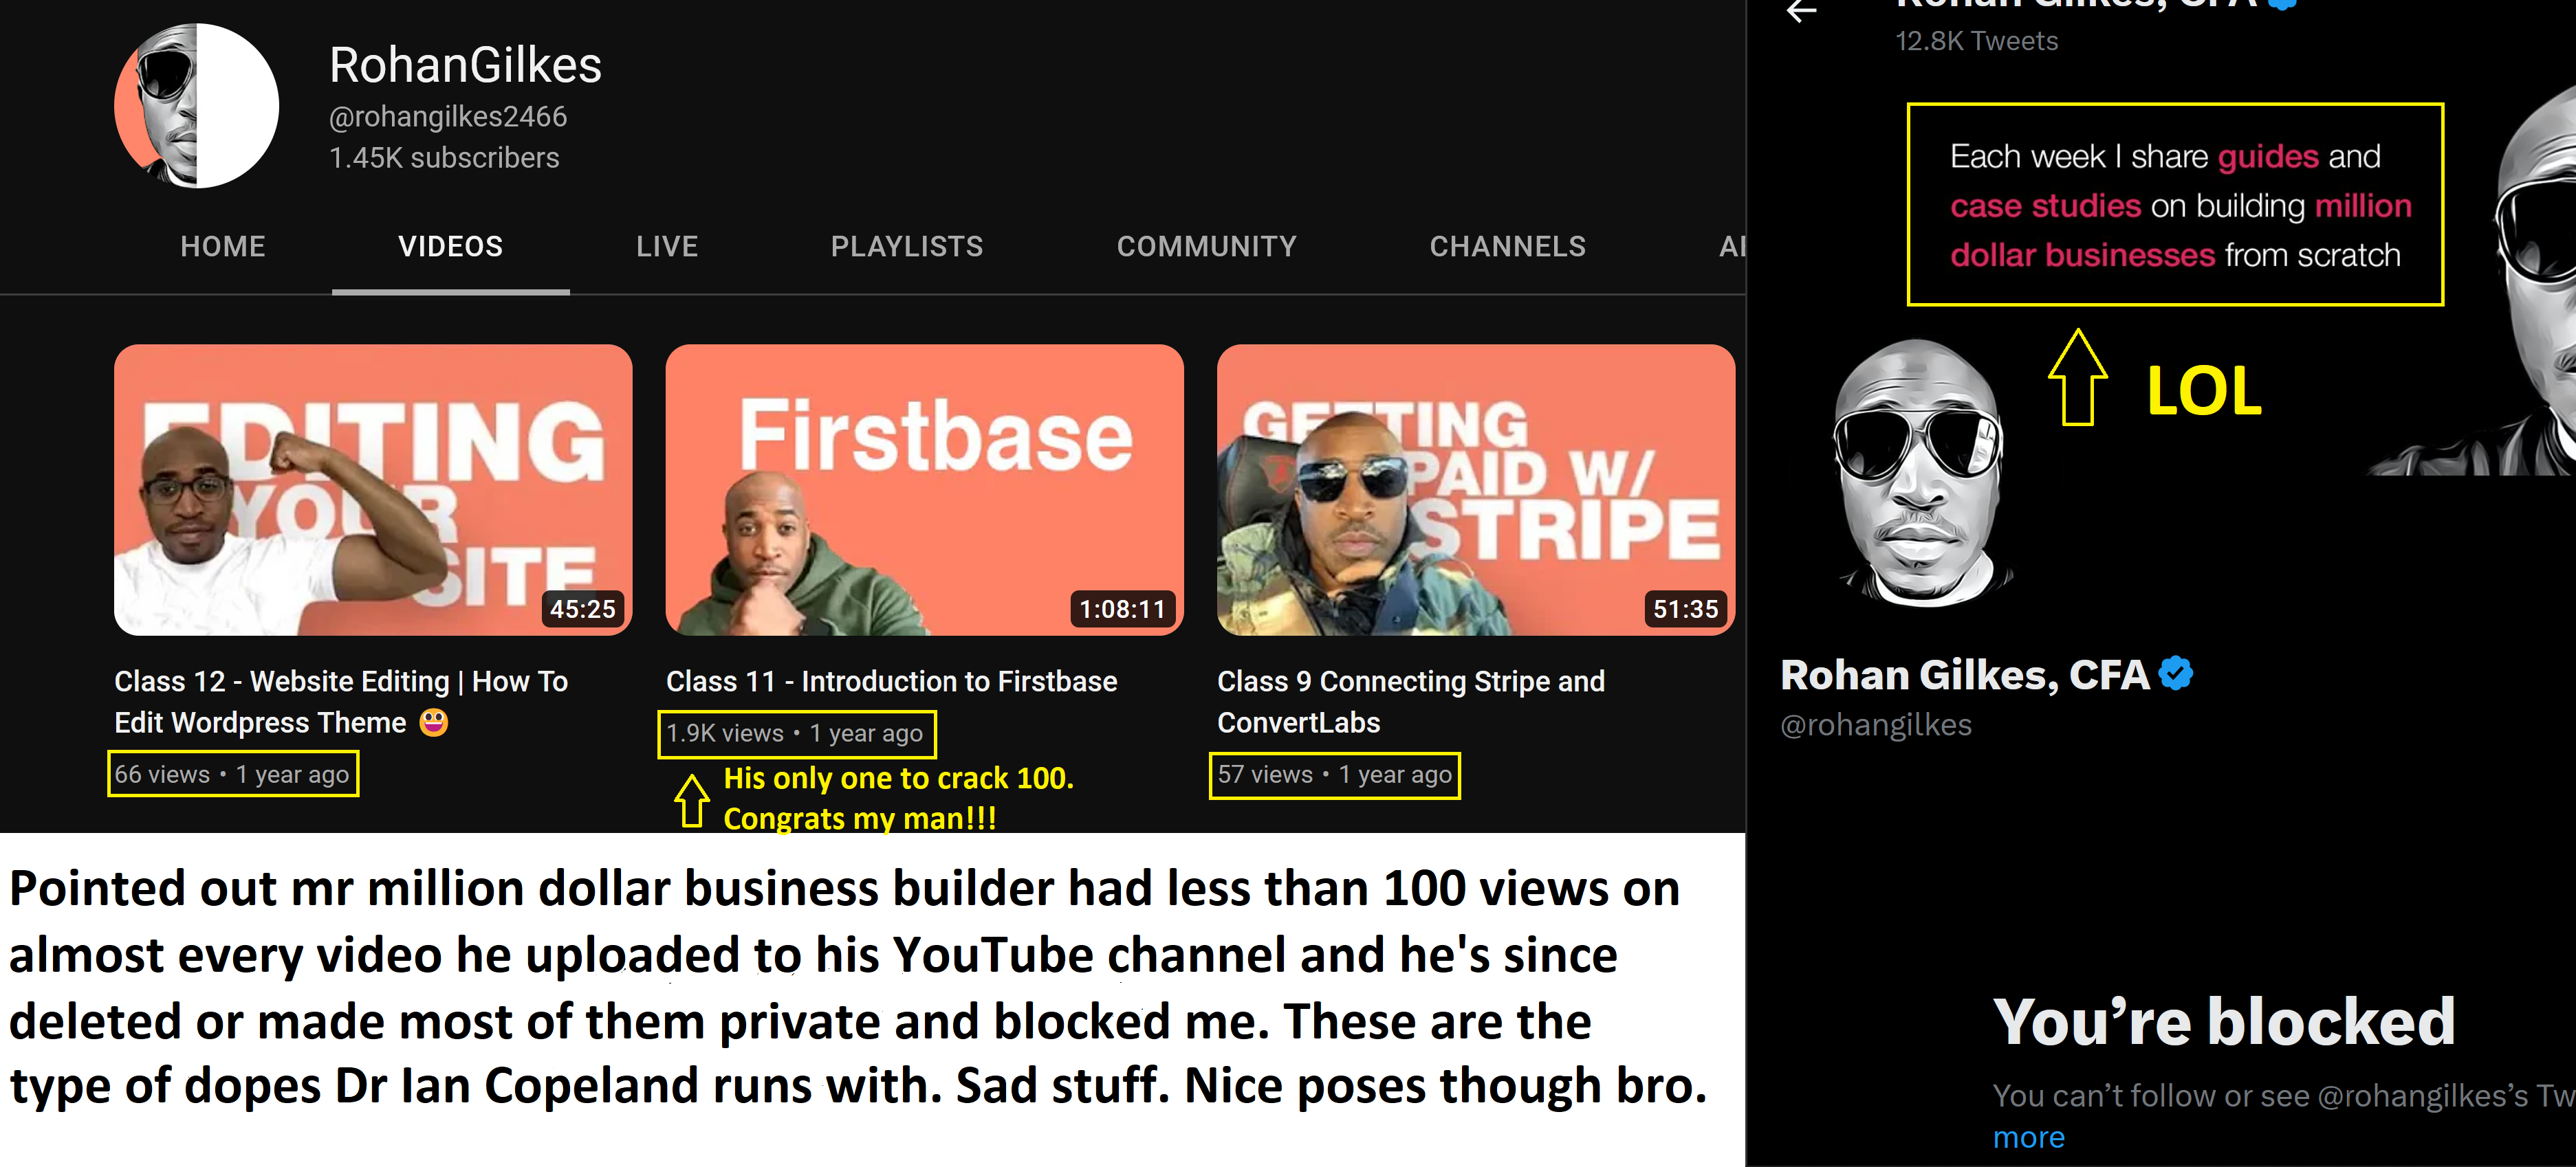
Task: Click the 51:35 duration badge
Action: [1685, 608]
